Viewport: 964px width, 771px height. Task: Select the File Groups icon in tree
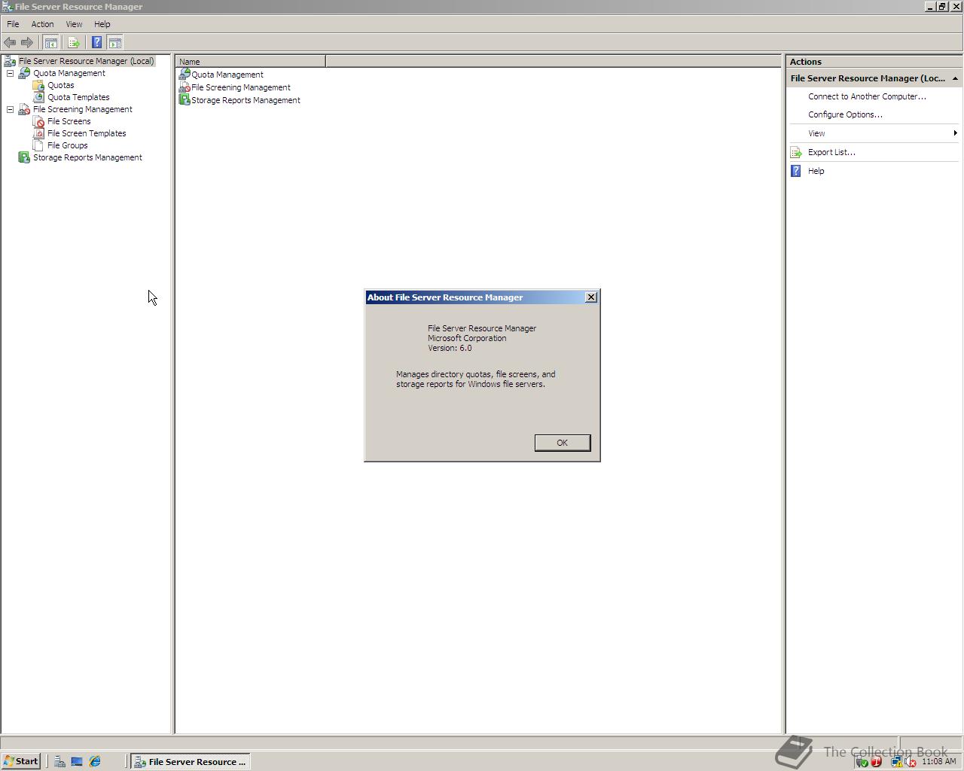(x=38, y=145)
